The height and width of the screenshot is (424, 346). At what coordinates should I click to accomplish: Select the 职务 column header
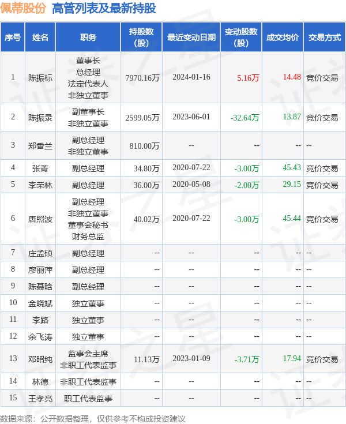(x=88, y=37)
